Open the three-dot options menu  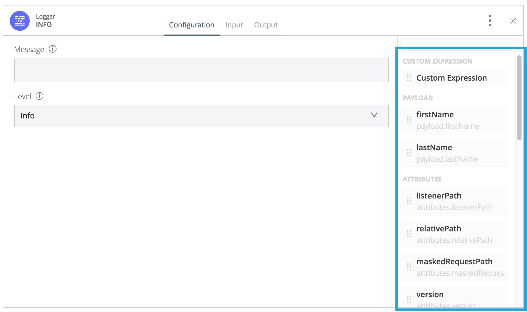[490, 21]
